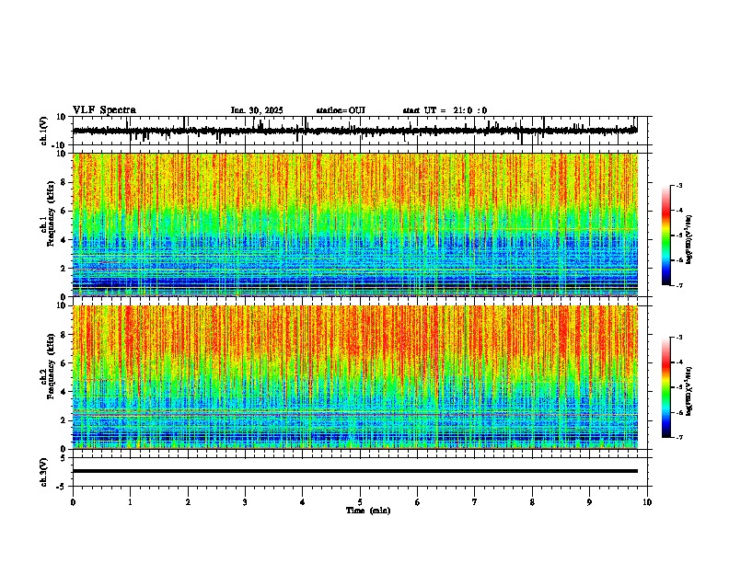Click the "-7" label on ch.2 colorbar

(x=679, y=437)
